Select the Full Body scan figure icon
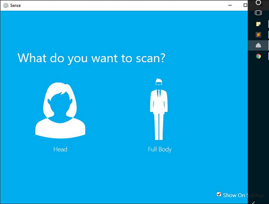269x204 pixels. [x=159, y=109]
